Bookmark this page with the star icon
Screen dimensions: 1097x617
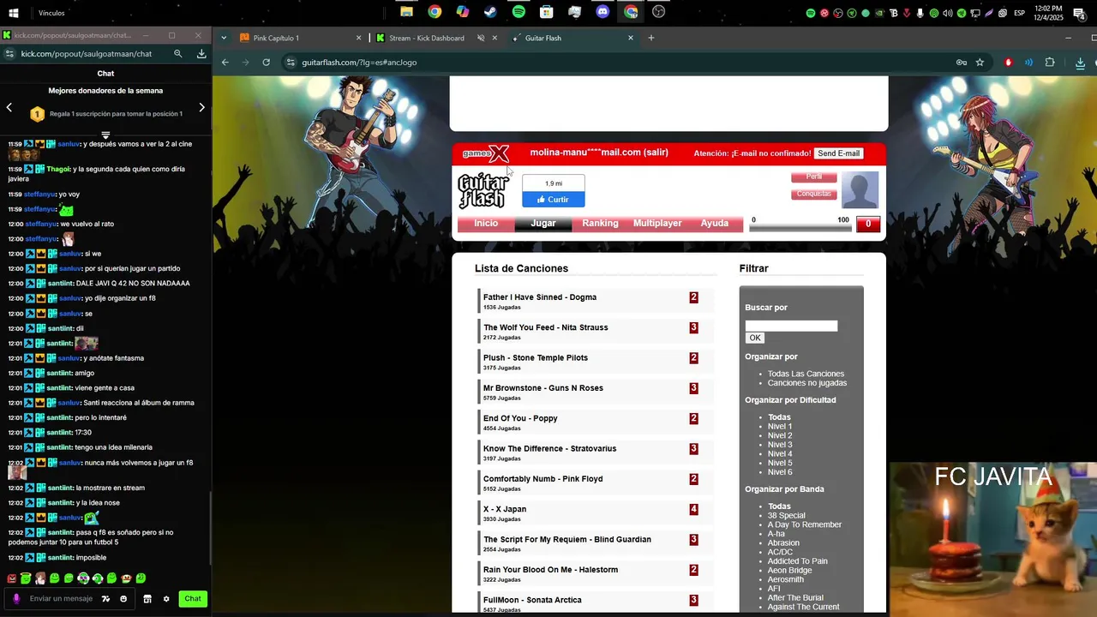click(980, 63)
